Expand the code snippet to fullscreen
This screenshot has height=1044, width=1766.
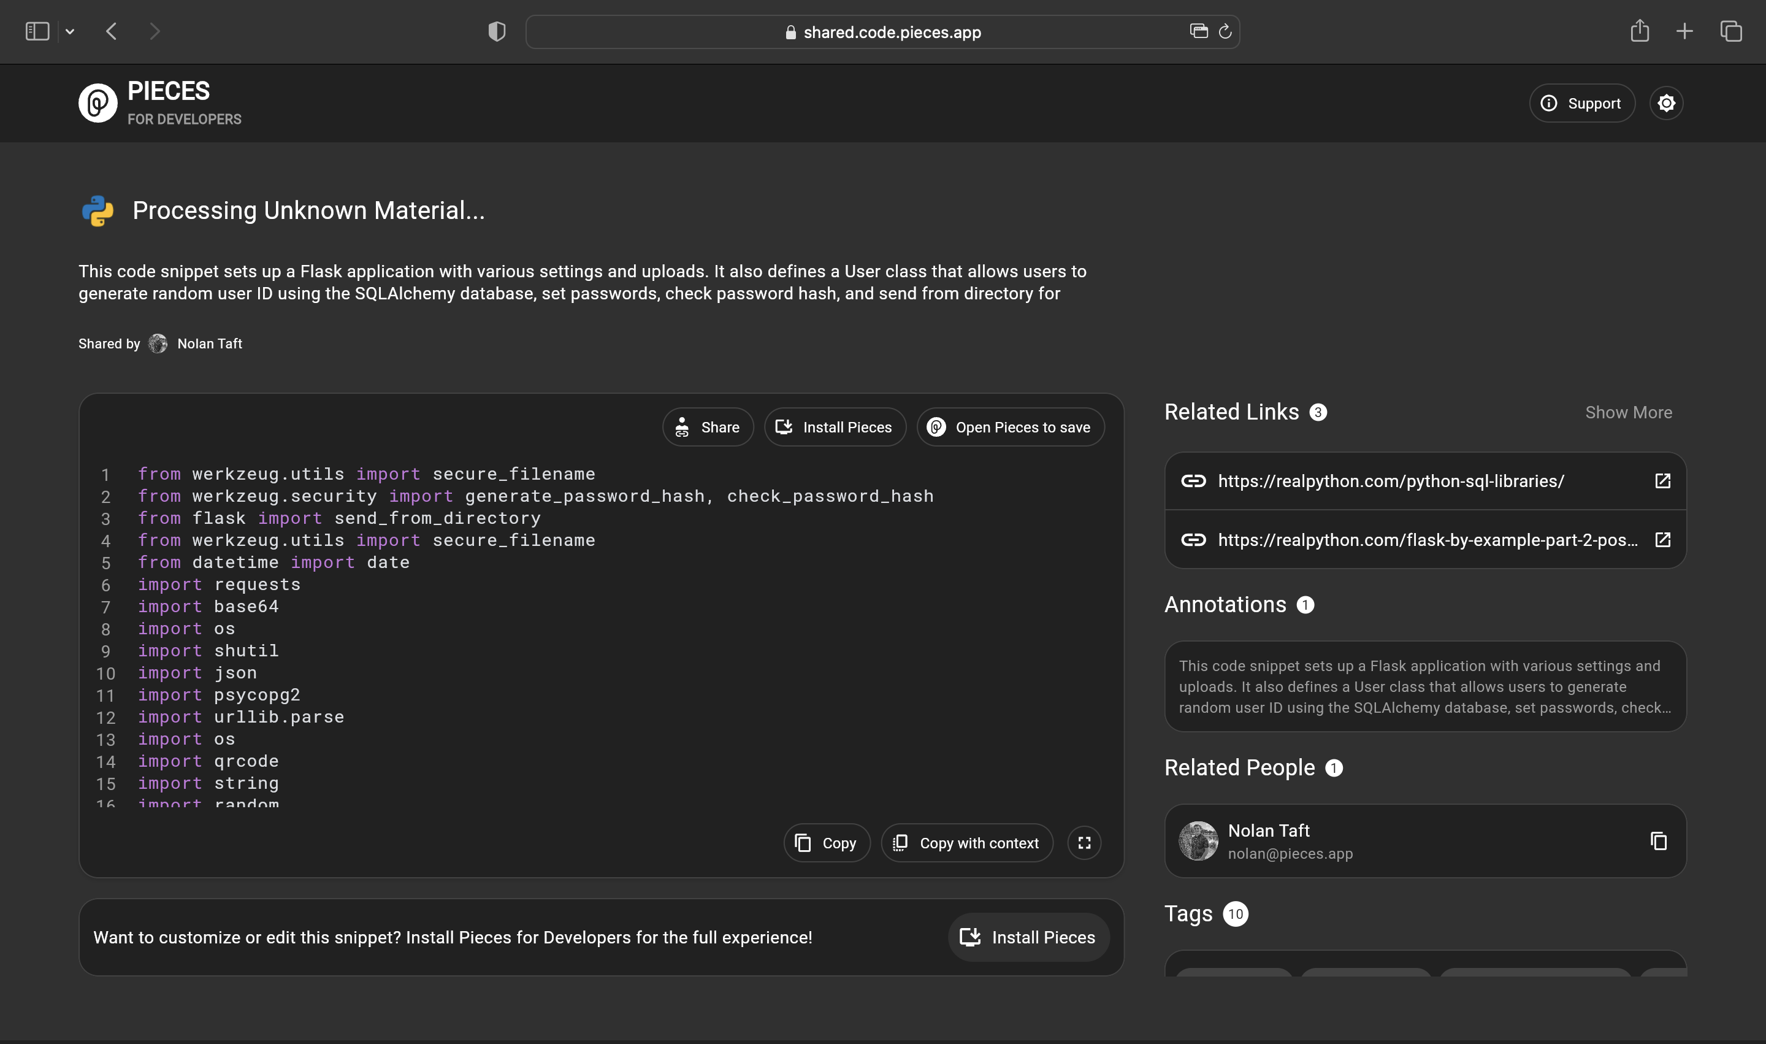click(1084, 843)
